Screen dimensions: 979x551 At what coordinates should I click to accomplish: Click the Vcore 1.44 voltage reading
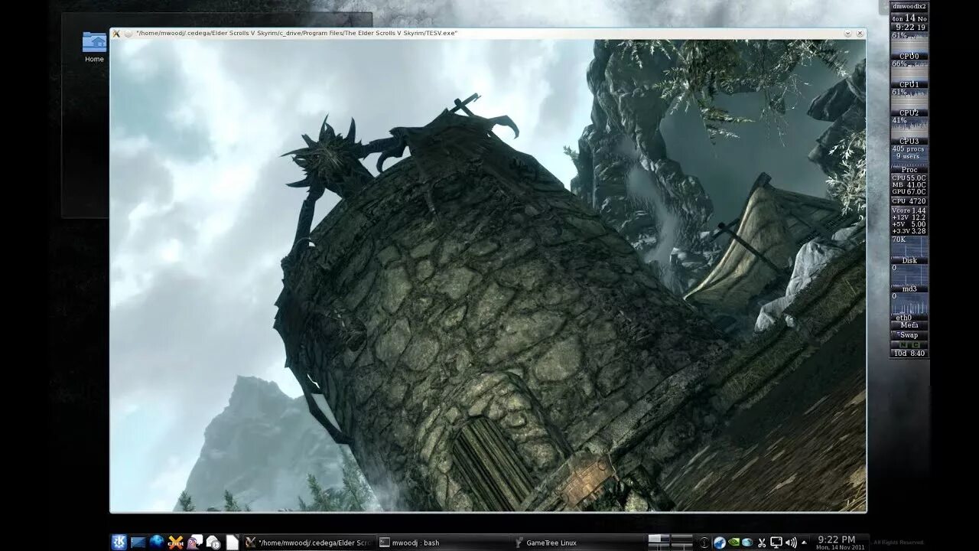tap(909, 210)
